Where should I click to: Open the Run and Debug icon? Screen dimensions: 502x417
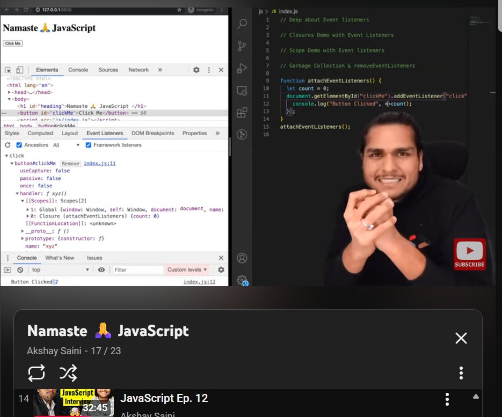242,68
